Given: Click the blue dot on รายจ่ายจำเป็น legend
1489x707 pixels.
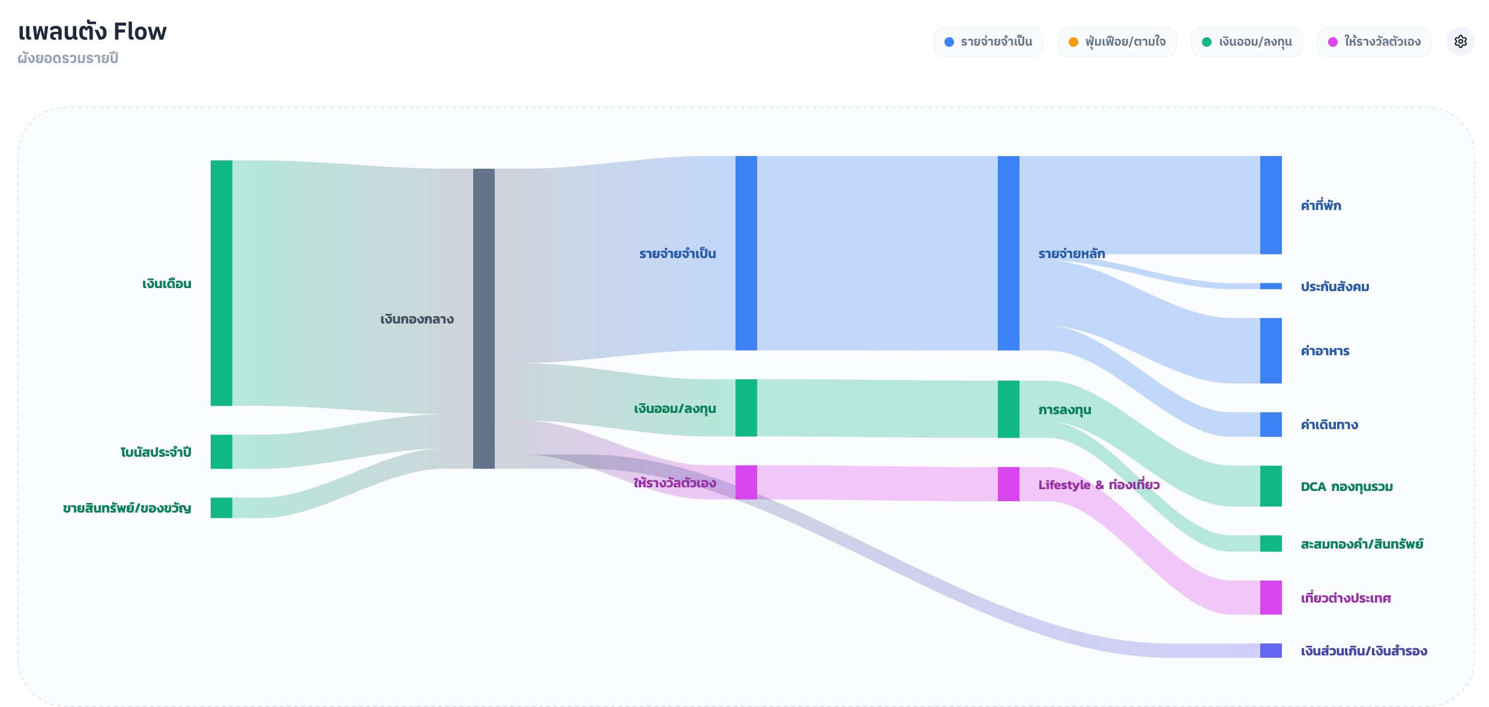Looking at the screenshot, I should click(x=949, y=41).
